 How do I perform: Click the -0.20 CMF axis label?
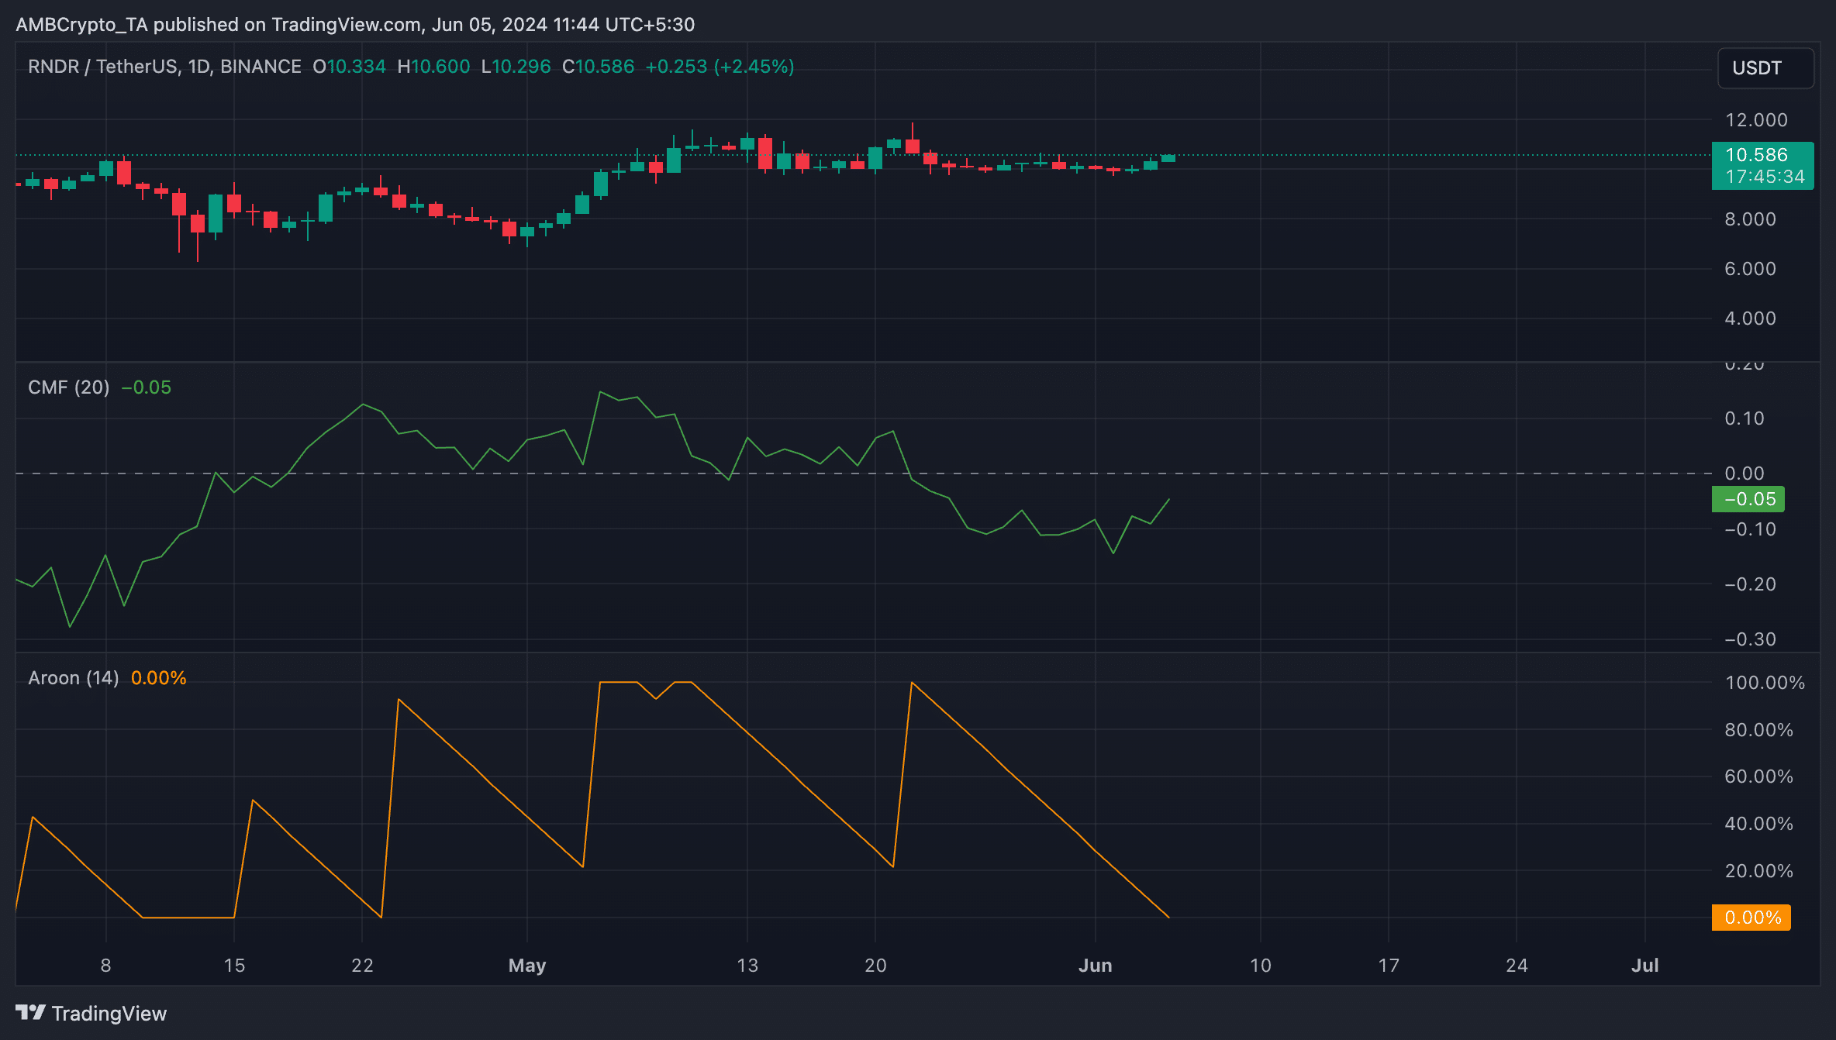(x=1750, y=584)
